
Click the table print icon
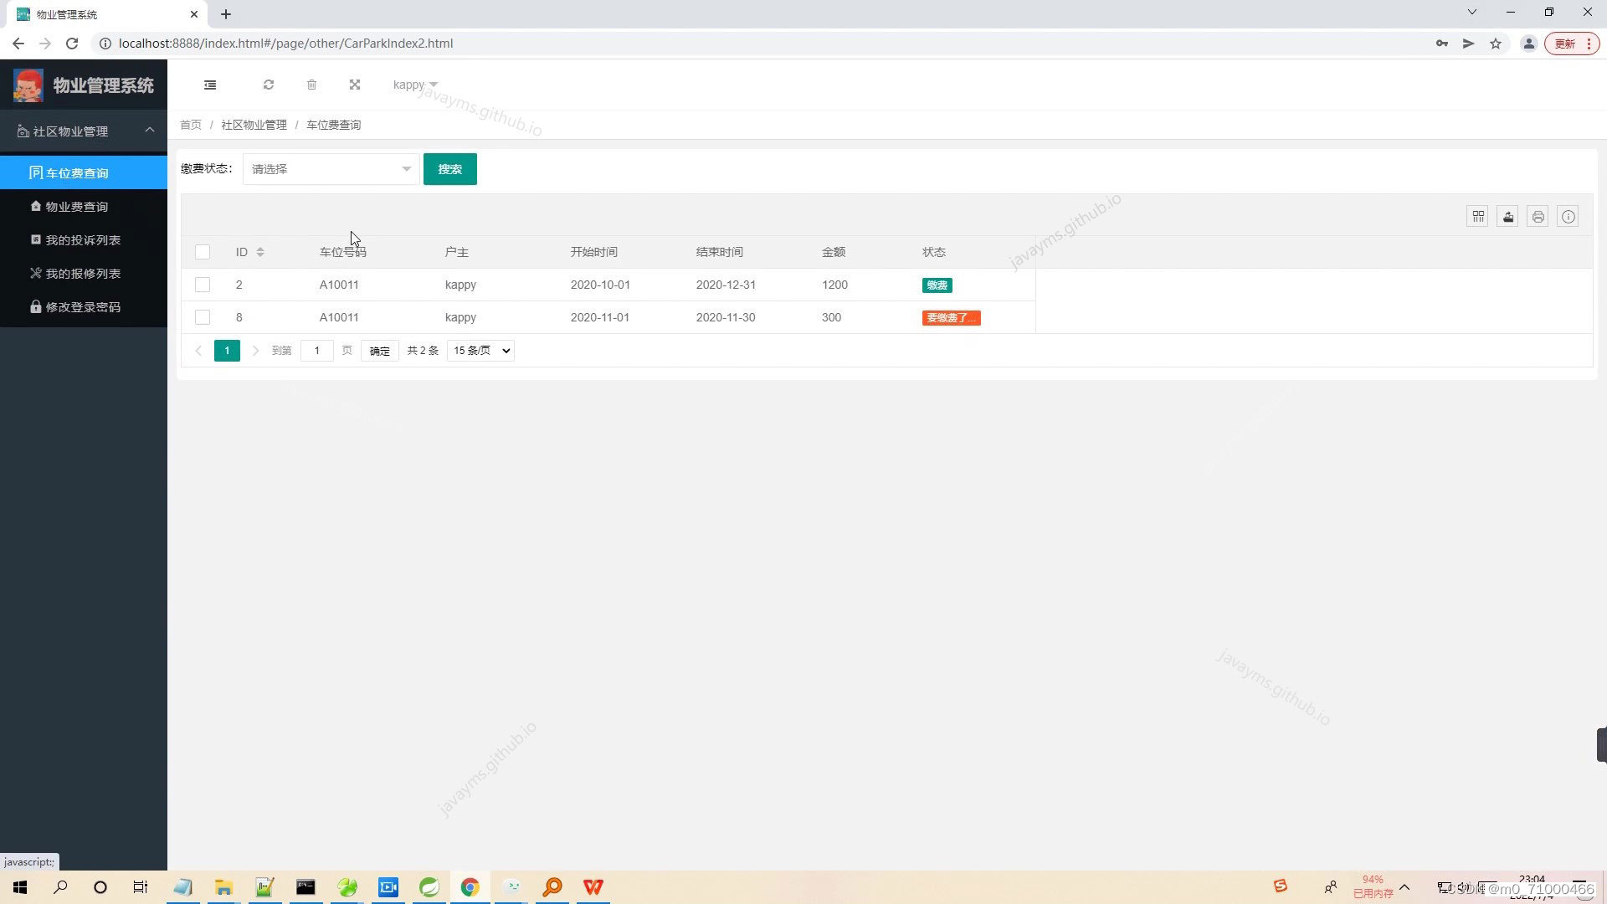(1538, 217)
